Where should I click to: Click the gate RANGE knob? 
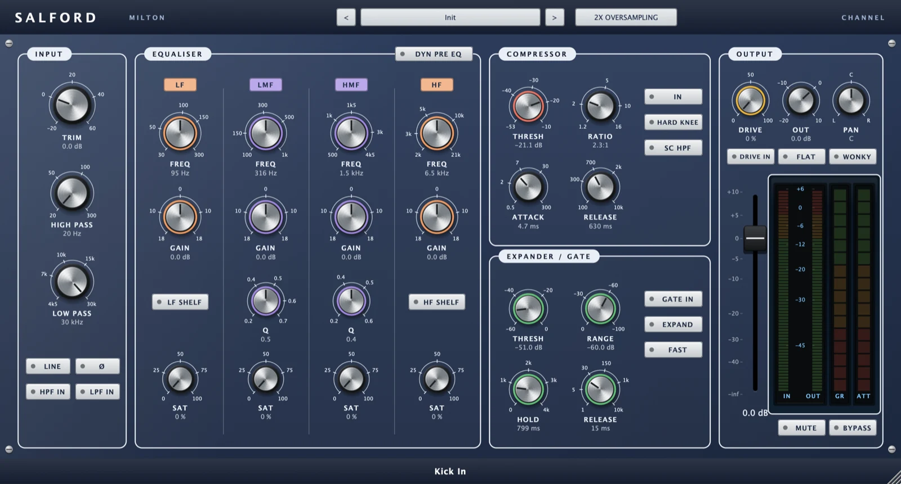point(600,309)
